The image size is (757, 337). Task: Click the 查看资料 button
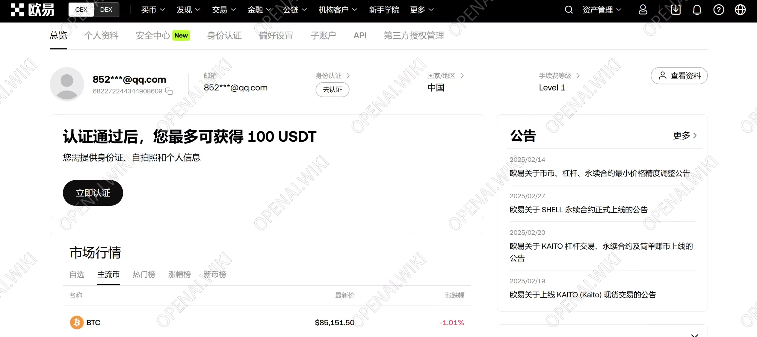point(679,76)
